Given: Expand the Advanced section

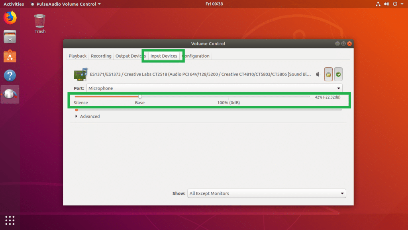Looking at the screenshot, I should pos(87,116).
